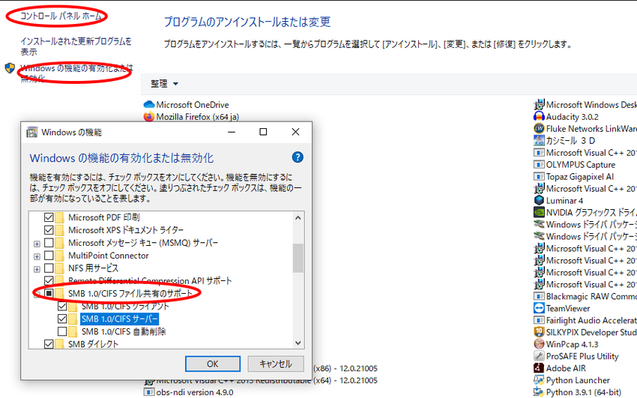Select the 'Luminar 4' program name

(564, 200)
